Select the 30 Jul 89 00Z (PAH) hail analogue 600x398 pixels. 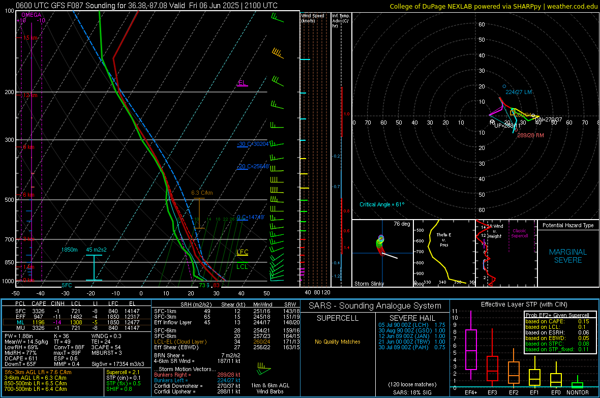[412, 348]
